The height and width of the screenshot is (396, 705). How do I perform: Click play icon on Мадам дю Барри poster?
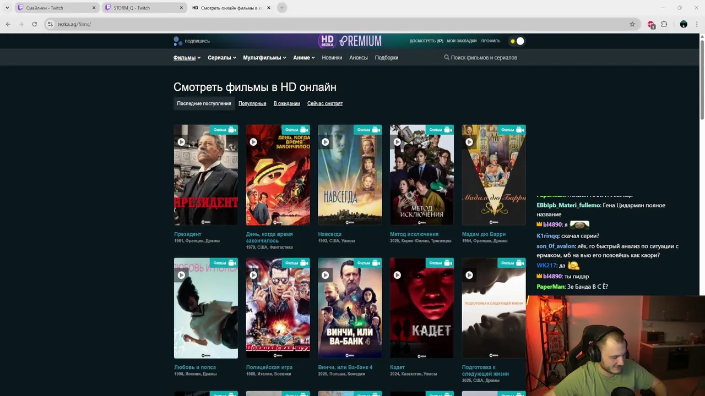(x=469, y=142)
